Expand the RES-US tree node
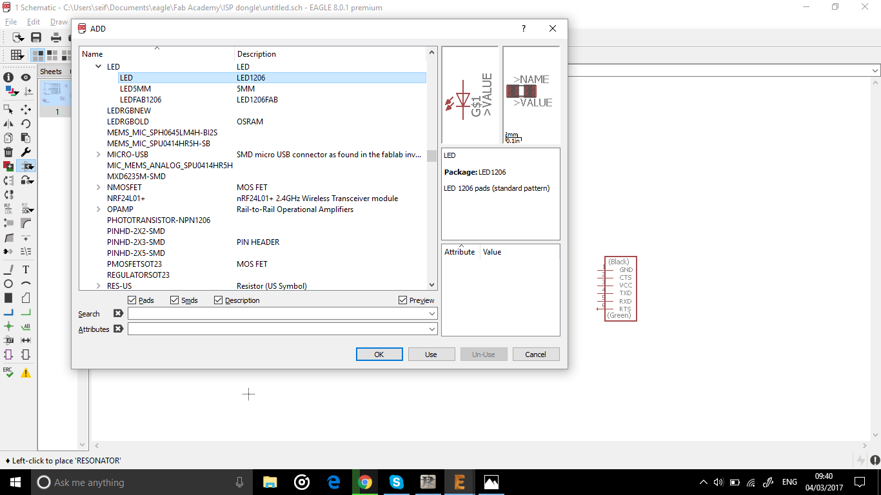Viewport: 881px width, 495px height. coord(98,286)
